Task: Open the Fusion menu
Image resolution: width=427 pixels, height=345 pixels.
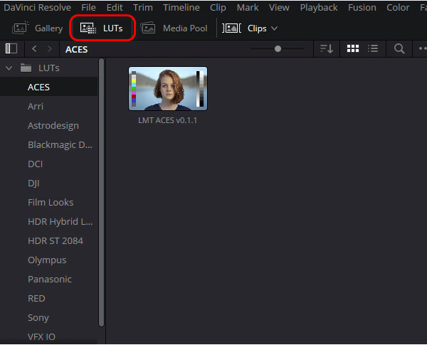Action: pyautogui.click(x=362, y=8)
